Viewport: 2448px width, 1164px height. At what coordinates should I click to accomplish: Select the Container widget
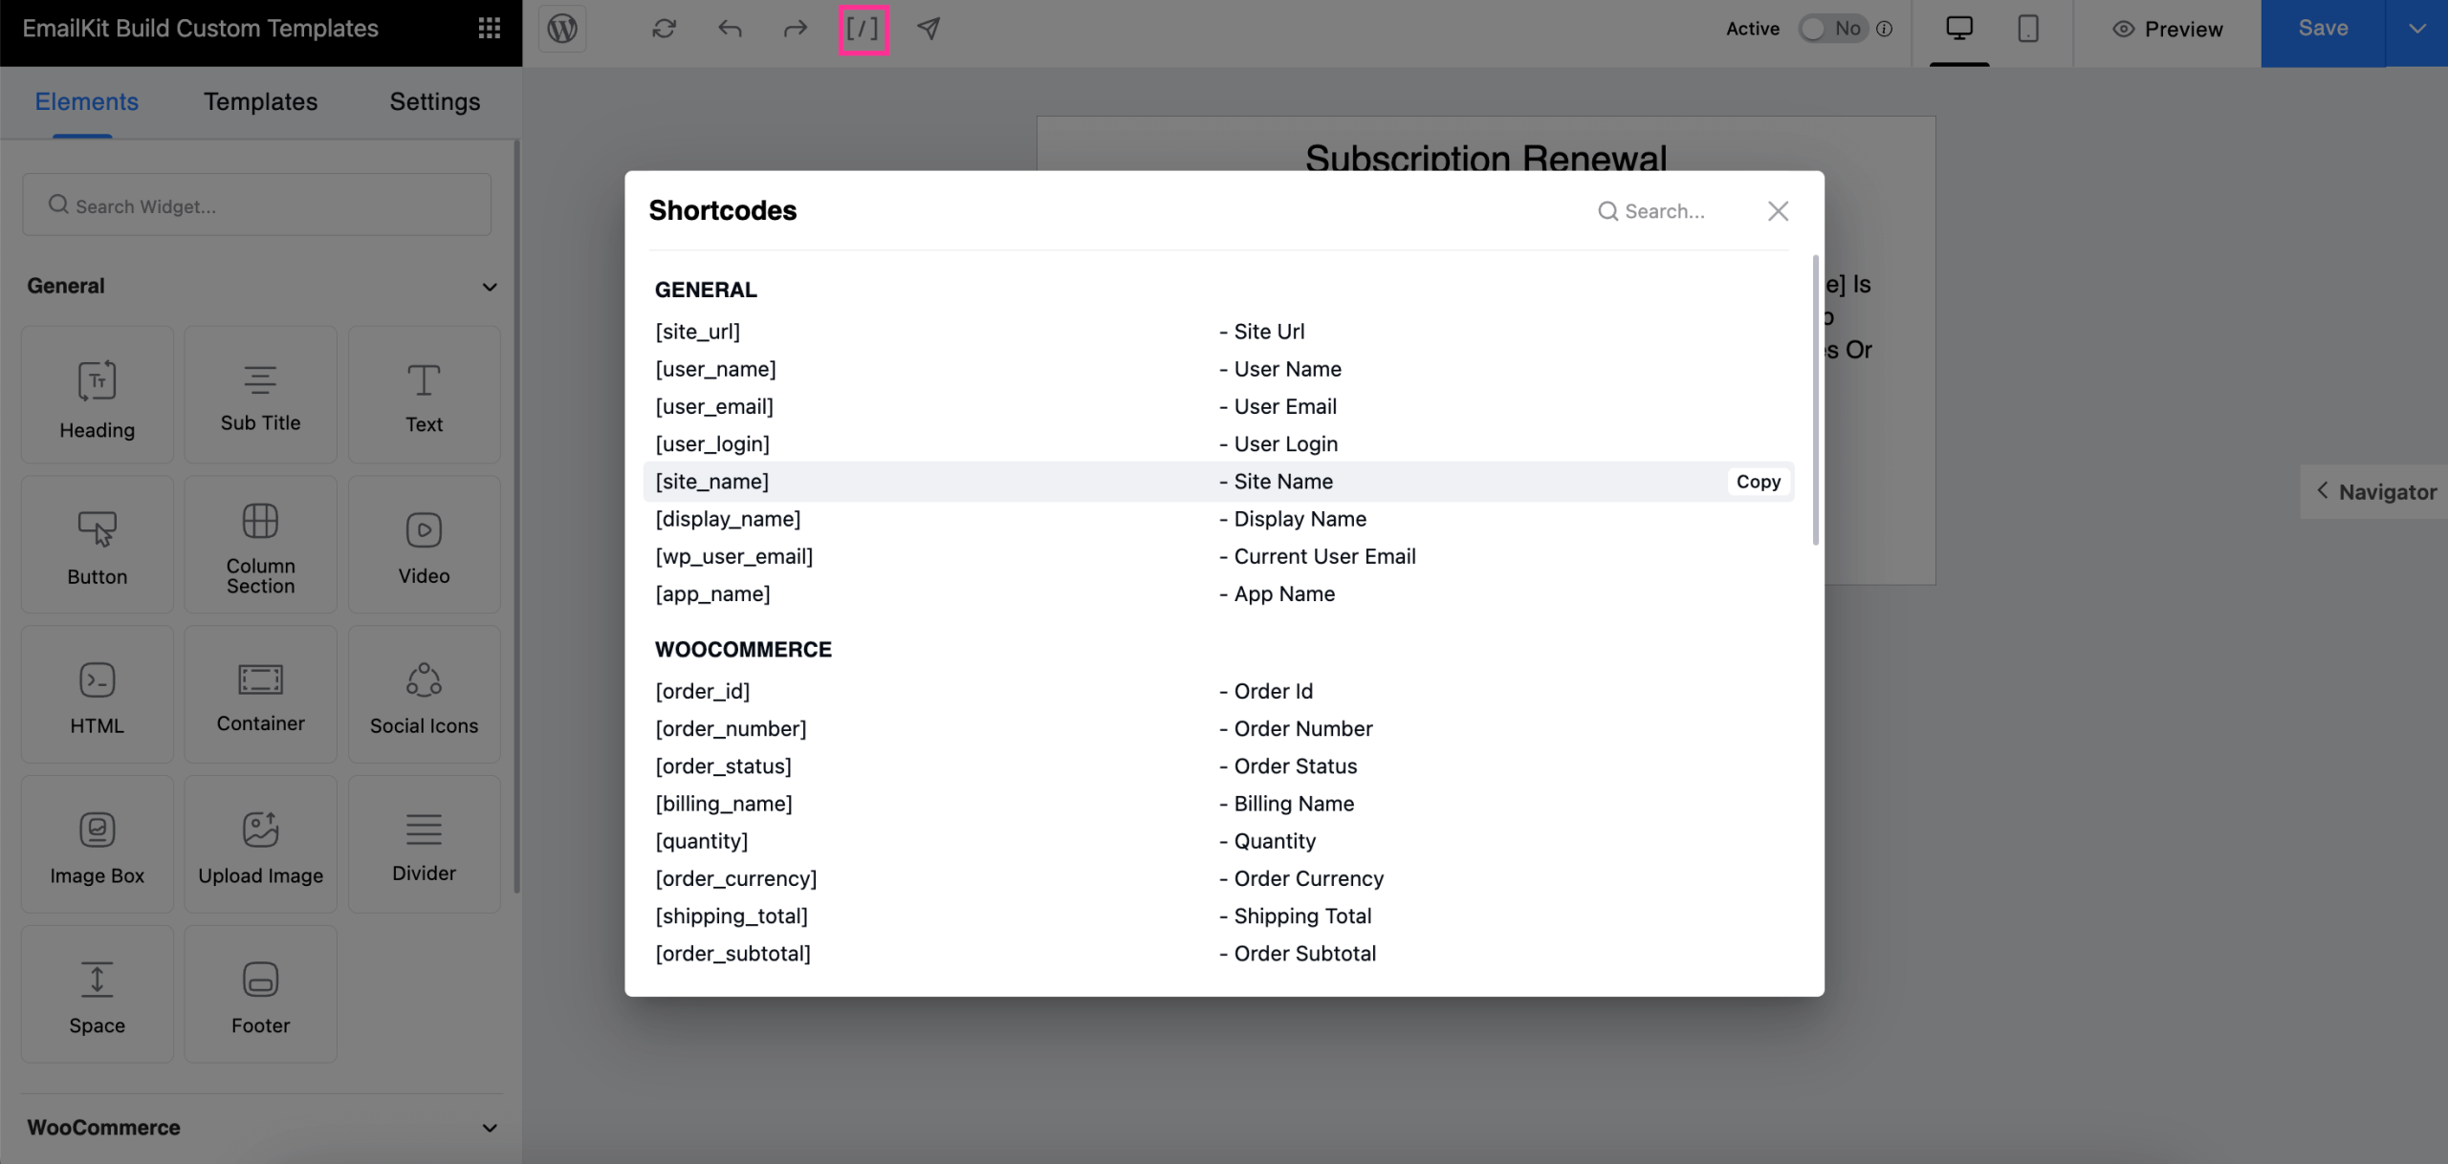tap(260, 695)
